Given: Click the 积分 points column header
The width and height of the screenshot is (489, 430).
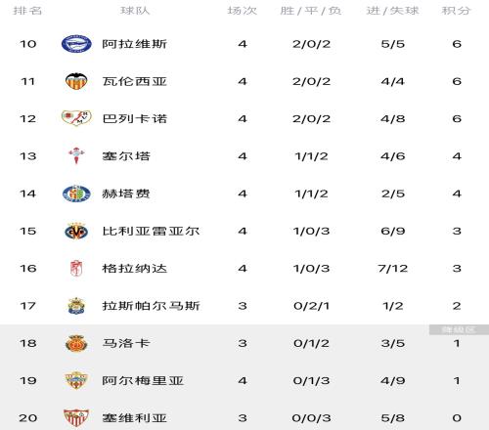Looking at the screenshot, I should click(x=457, y=11).
